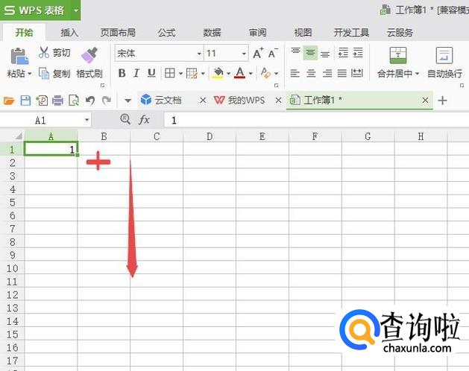Click the Insert Function fx icon
The image size is (469, 371).
coord(145,120)
